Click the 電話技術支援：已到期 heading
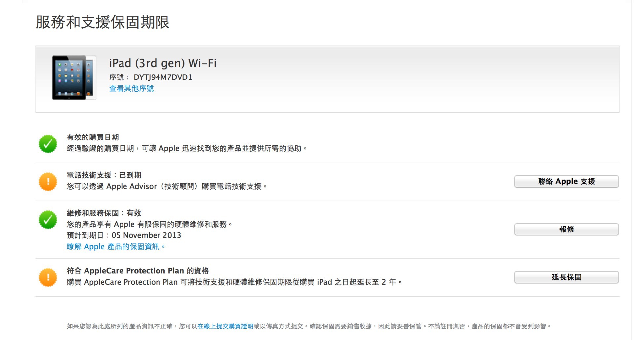Image resolution: width=634 pixels, height=340 pixels. pos(104,175)
